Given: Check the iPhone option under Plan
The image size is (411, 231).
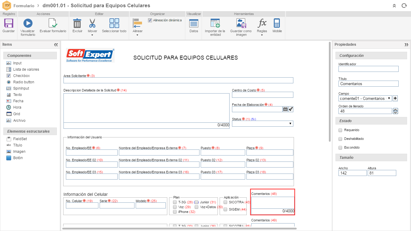Looking at the screenshot, I should [x=175, y=212].
